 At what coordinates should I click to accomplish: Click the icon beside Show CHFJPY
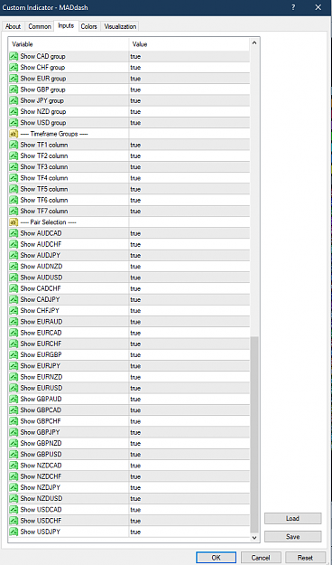coord(14,311)
